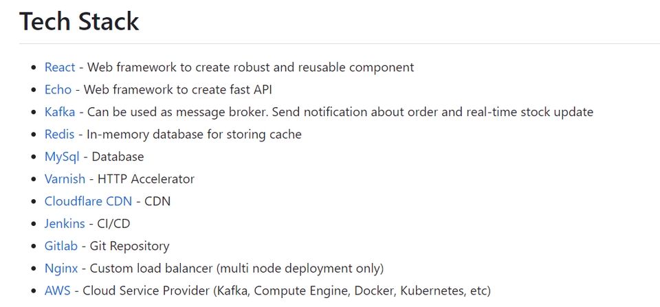Open the Gitlab link
The image size is (660, 307).
click(x=61, y=246)
